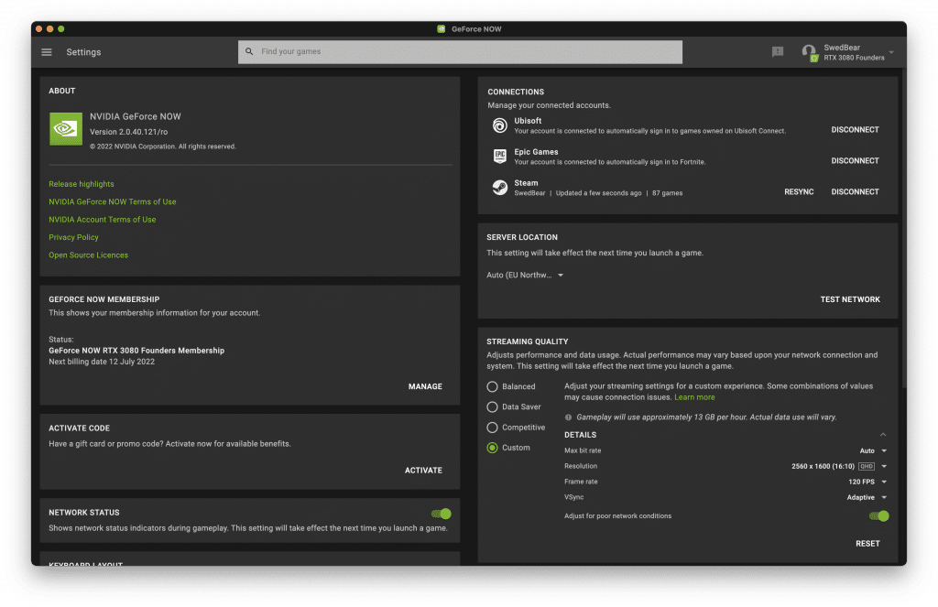
Task: Select the Balanced streaming quality option
Action: click(x=492, y=387)
